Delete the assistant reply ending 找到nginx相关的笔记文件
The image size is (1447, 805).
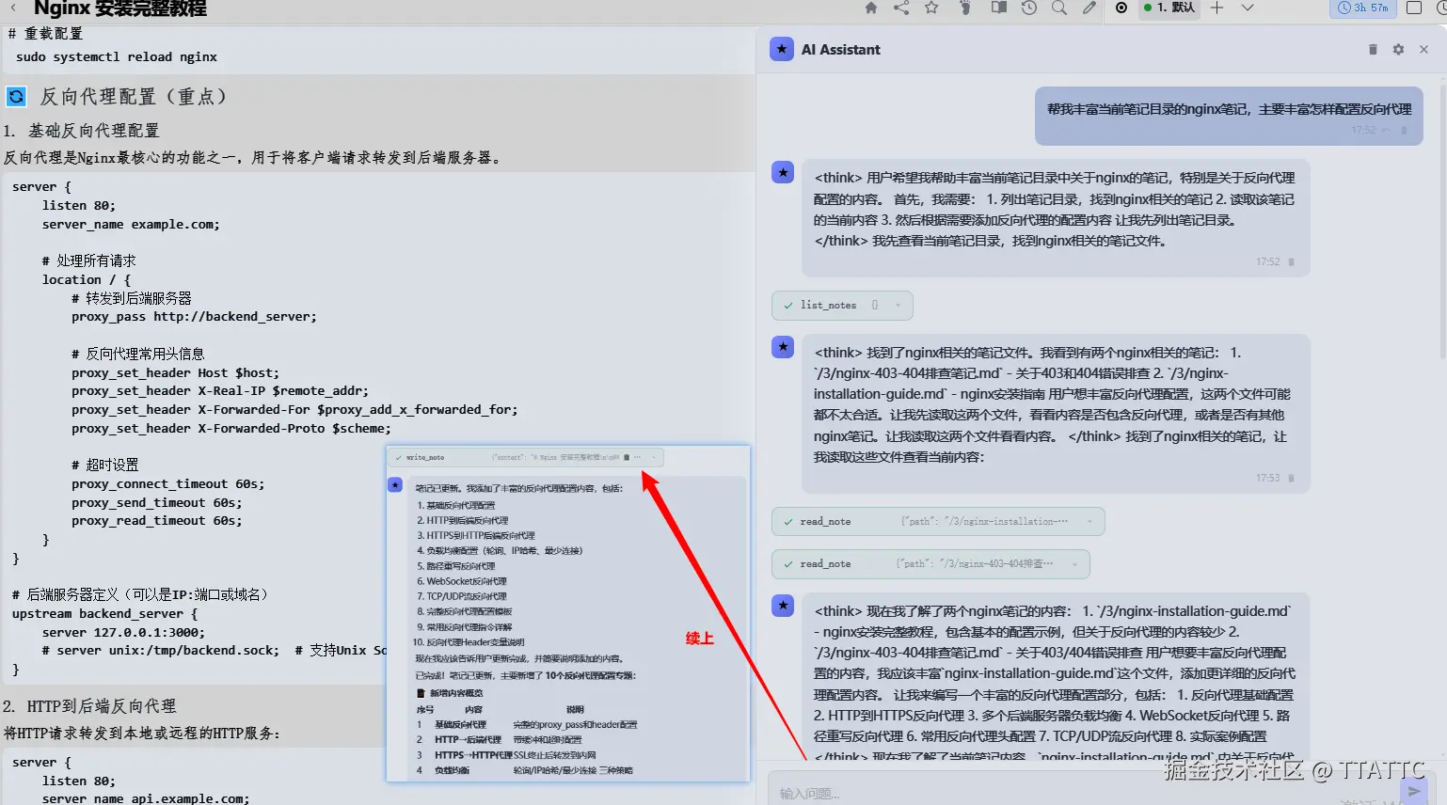pyautogui.click(x=1291, y=261)
